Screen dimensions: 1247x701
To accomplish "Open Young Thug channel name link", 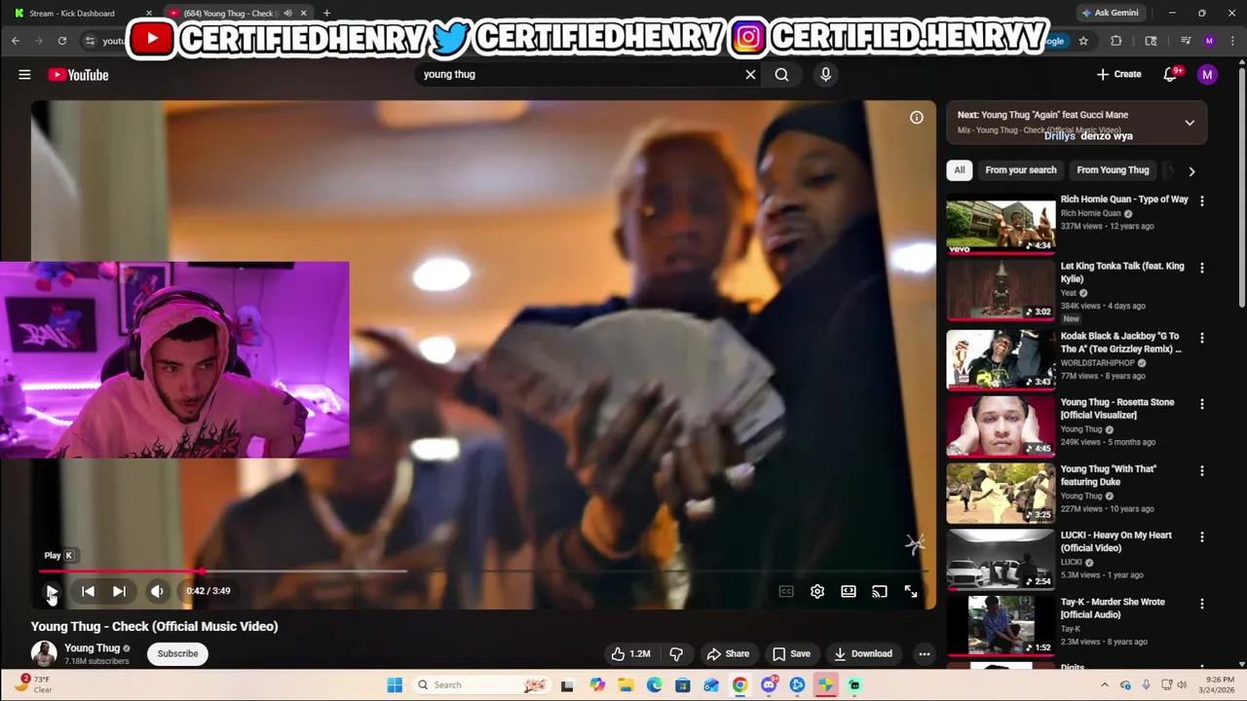I will tap(92, 648).
